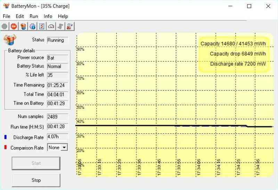This screenshot has width=278, height=190.
Task: Click the Num samples field 2489
Action: pyautogui.click(x=57, y=117)
